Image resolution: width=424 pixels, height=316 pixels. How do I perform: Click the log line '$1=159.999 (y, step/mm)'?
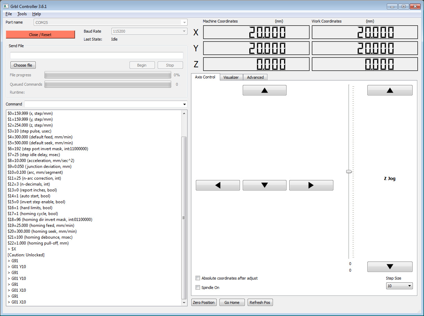coord(30,119)
